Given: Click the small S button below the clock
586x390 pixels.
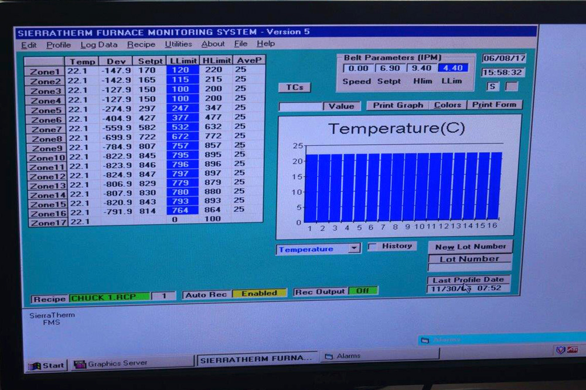Looking at the screenshot, I should (x=493, y=87).
